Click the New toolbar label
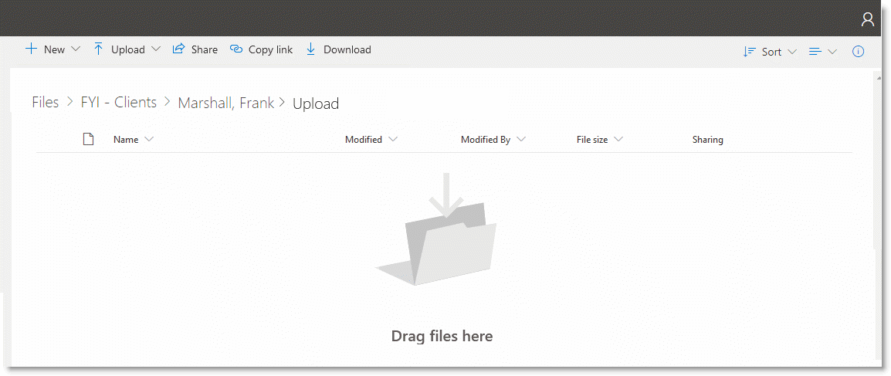The image size is (891, 376). point(55,49)
